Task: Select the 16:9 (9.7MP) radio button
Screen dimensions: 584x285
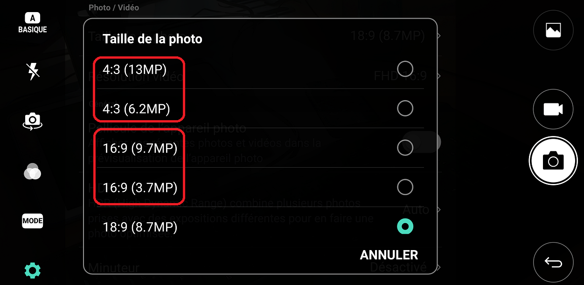Action: [x=405, y=148]
